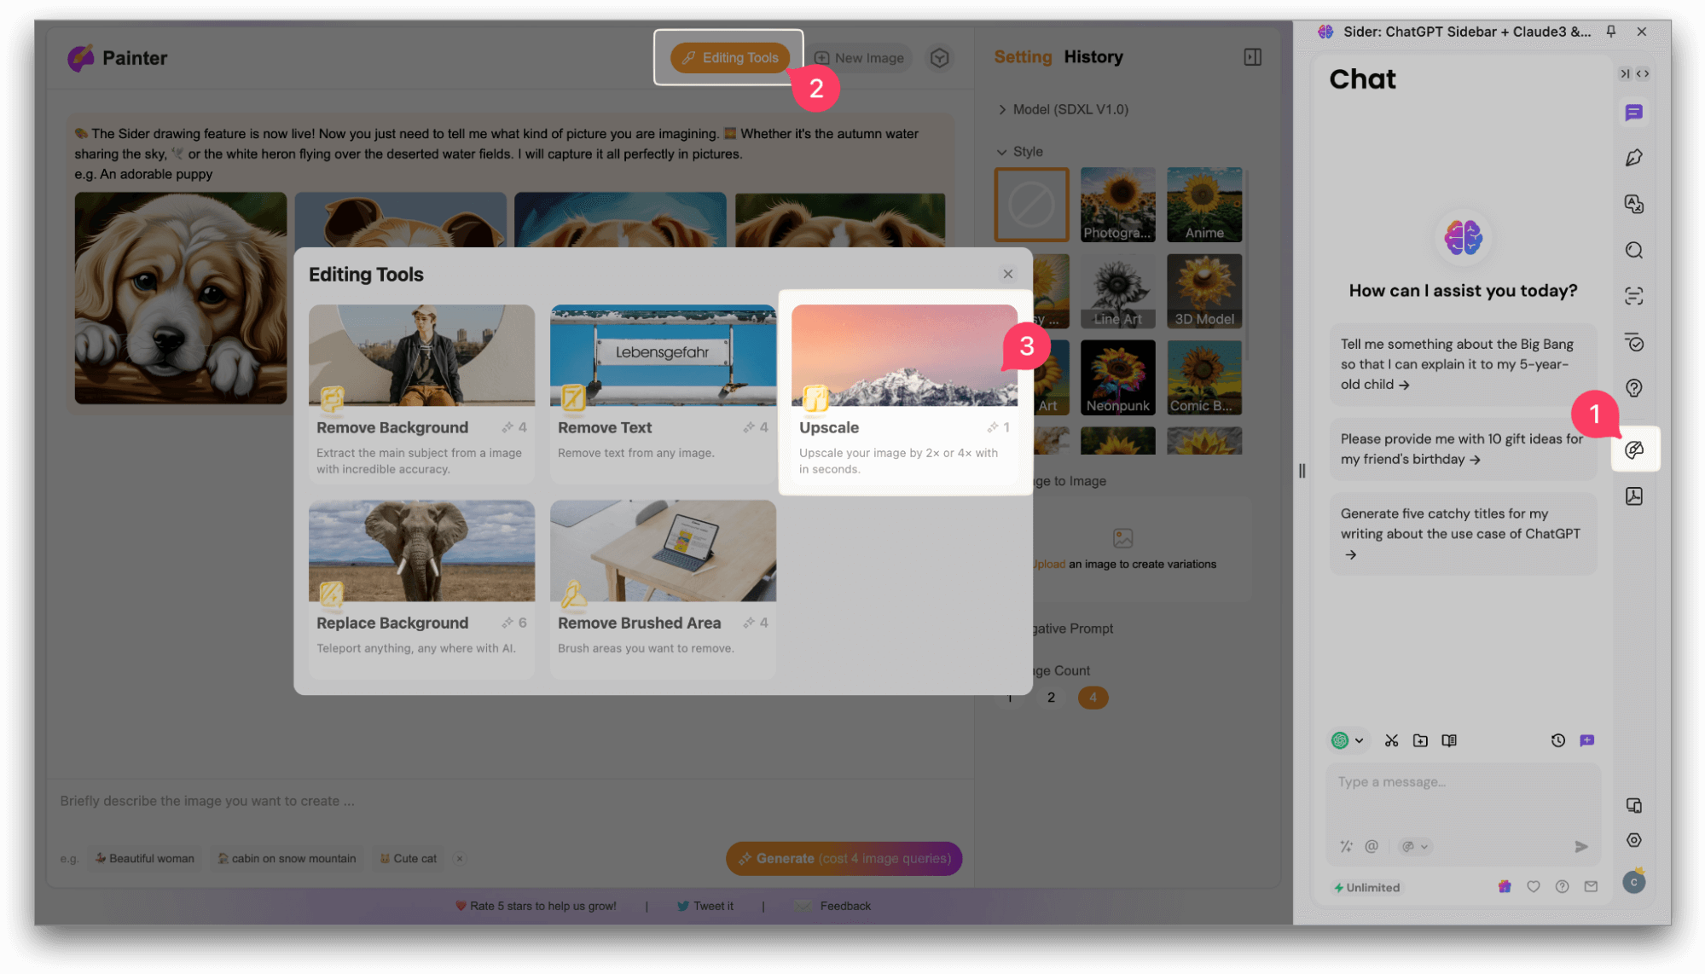Open the Write pen tool in the sidebar

coord(1634,158)
